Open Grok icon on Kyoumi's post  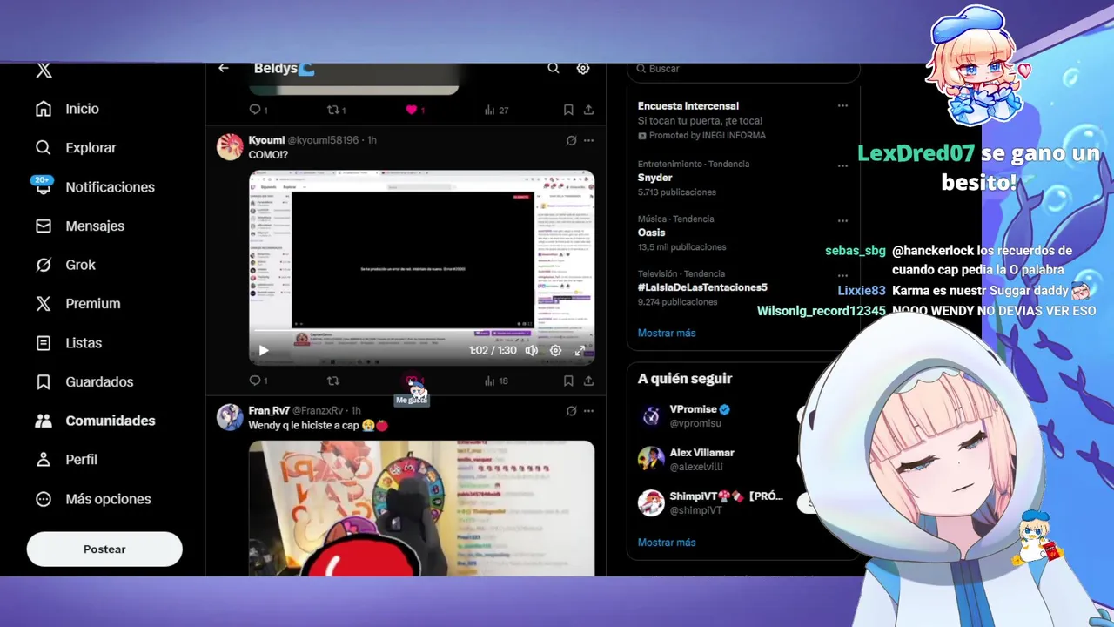coord(571,140)
